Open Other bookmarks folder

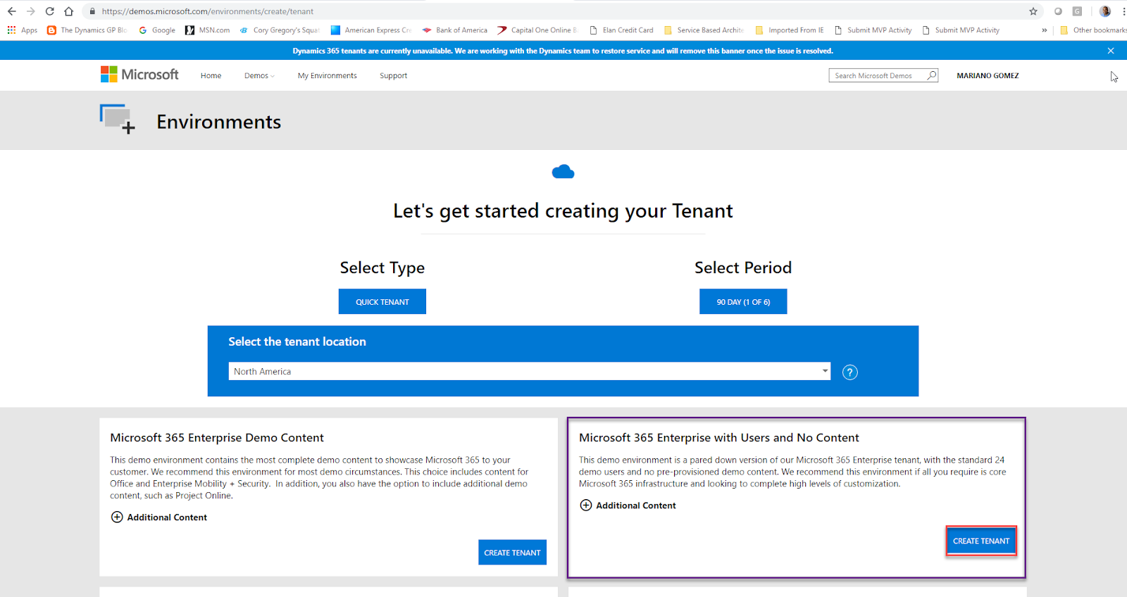pyautogui.click(x=1093, y=30)
